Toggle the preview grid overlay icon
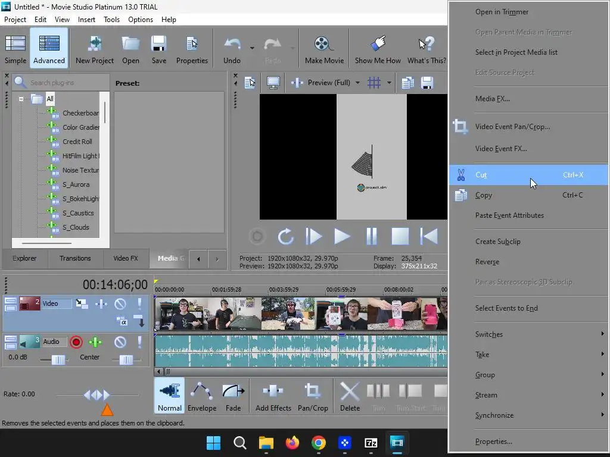Image resolution: width=610 pixels, height=457 pixels. click(x=374, y=82)
